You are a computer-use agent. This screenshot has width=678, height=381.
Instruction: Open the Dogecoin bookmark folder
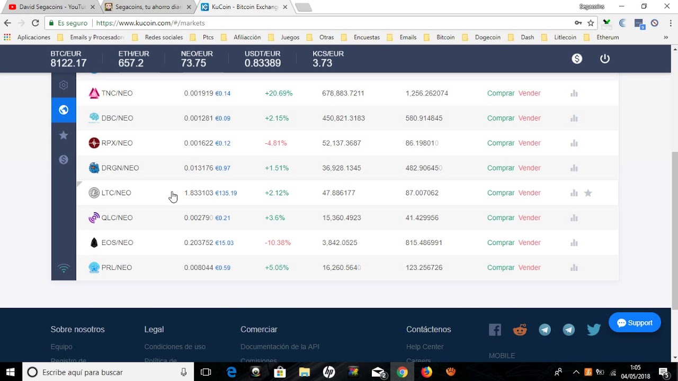coord(481,38)
